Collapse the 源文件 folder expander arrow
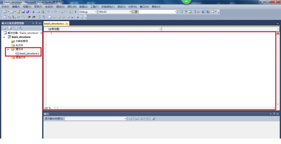 8,49
